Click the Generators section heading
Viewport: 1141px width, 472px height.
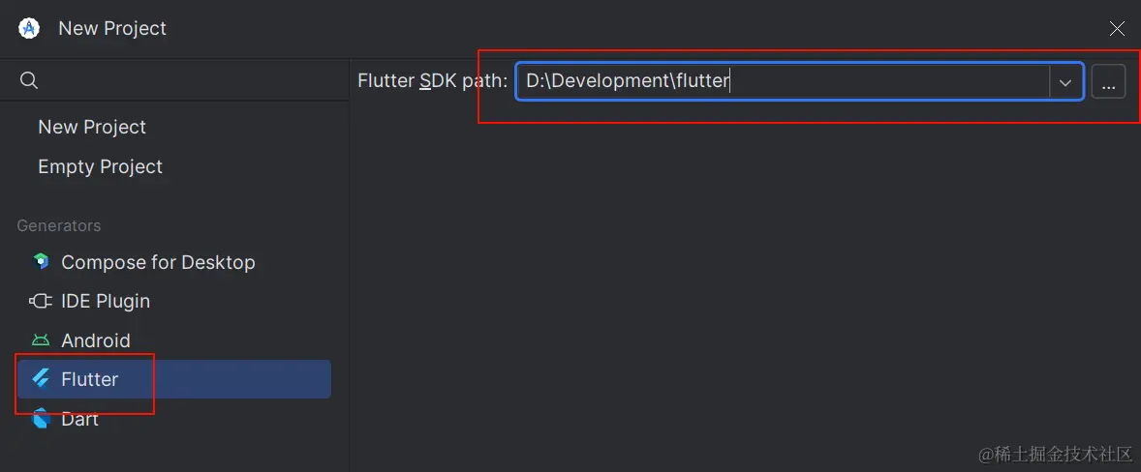point(59,225)
